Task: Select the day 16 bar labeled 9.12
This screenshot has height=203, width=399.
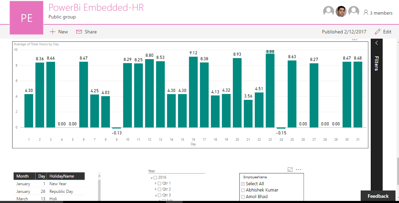Action: coord(193,92)
